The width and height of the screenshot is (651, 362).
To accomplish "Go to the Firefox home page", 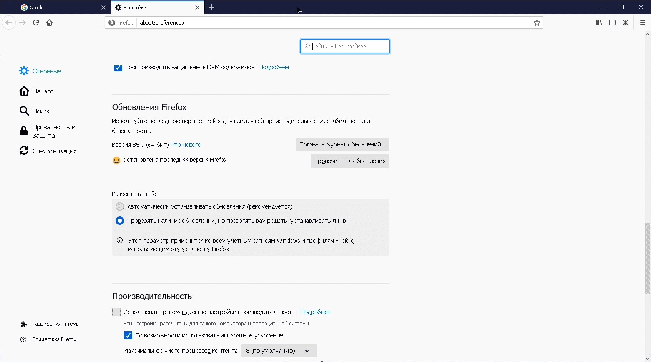I will [x=49, y=23].
